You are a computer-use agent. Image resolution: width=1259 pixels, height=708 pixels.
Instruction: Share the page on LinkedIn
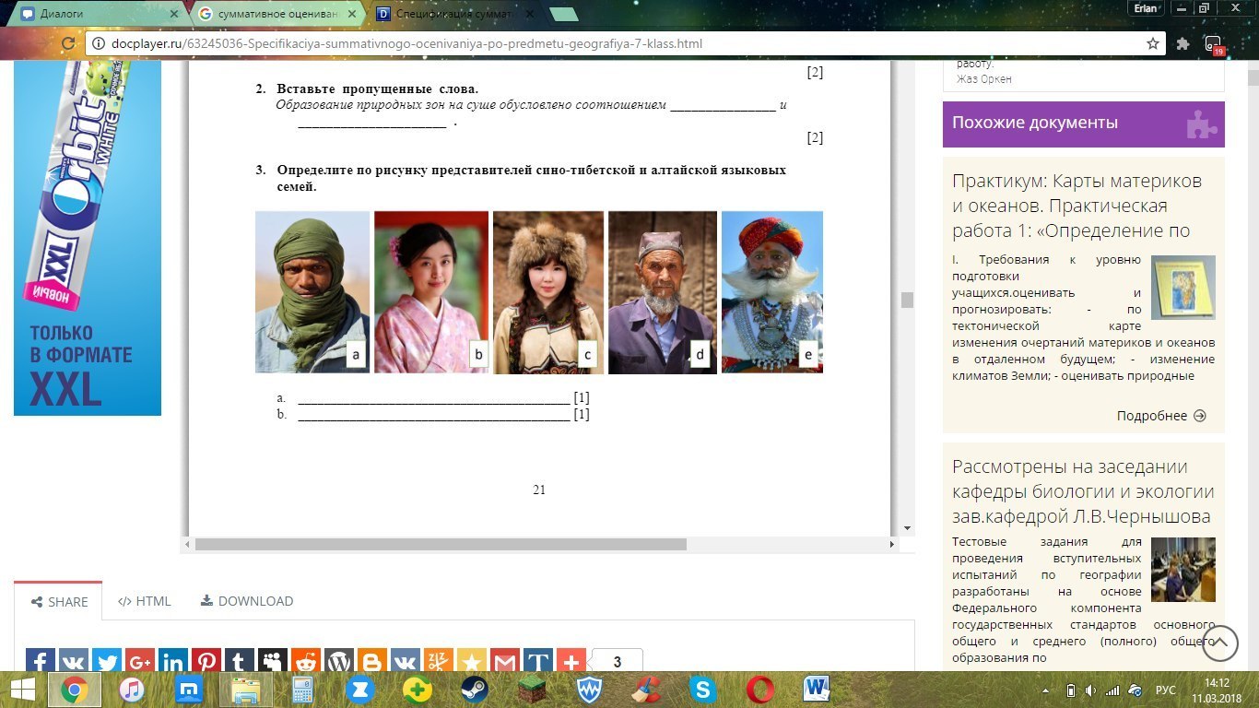pyautogui.click(x=172, y=661)
